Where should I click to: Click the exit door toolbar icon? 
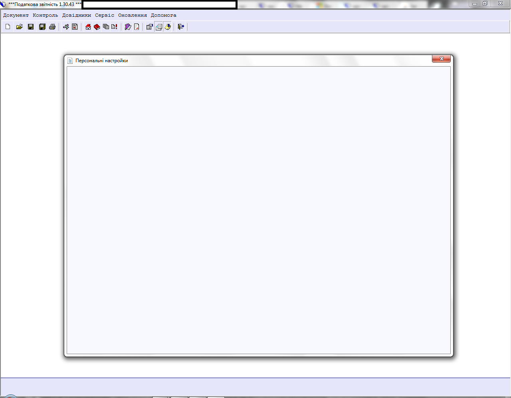(x=181, y=27)
